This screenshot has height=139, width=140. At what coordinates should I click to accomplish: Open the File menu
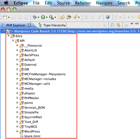36,3
